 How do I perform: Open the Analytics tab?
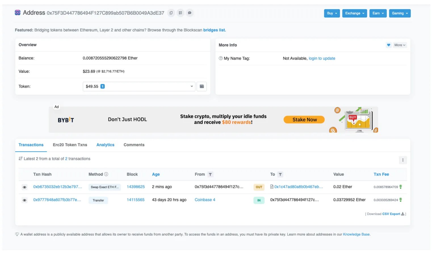[105, 145]
